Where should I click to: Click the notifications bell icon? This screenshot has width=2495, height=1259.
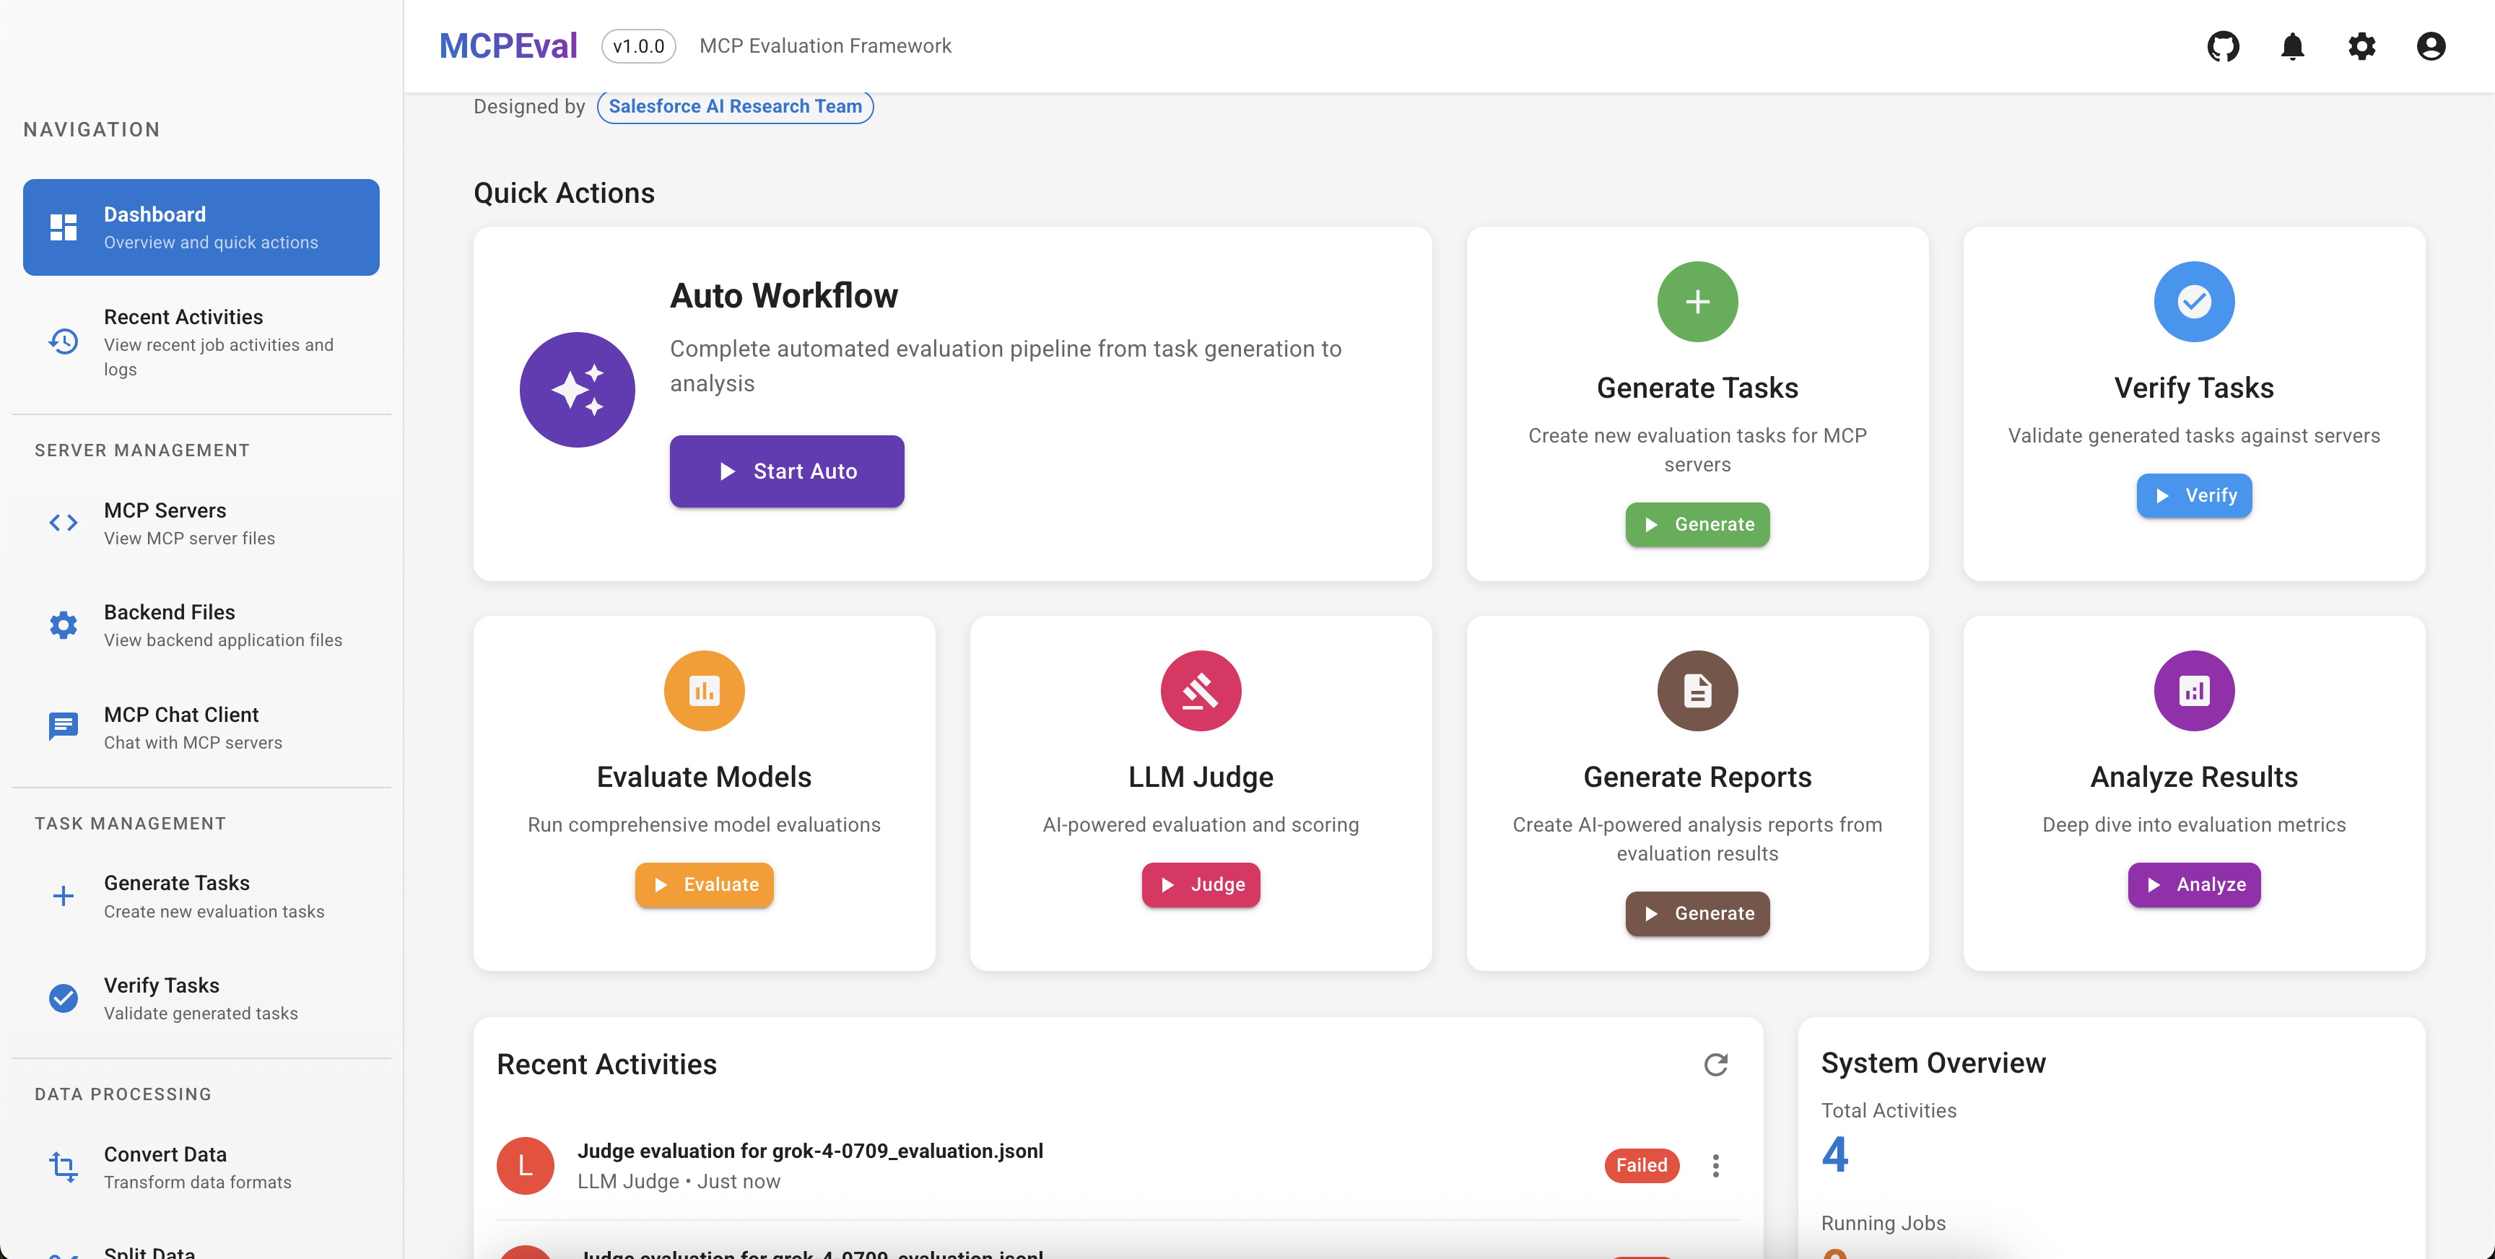pyautogui.click(x=2291, y=45)
